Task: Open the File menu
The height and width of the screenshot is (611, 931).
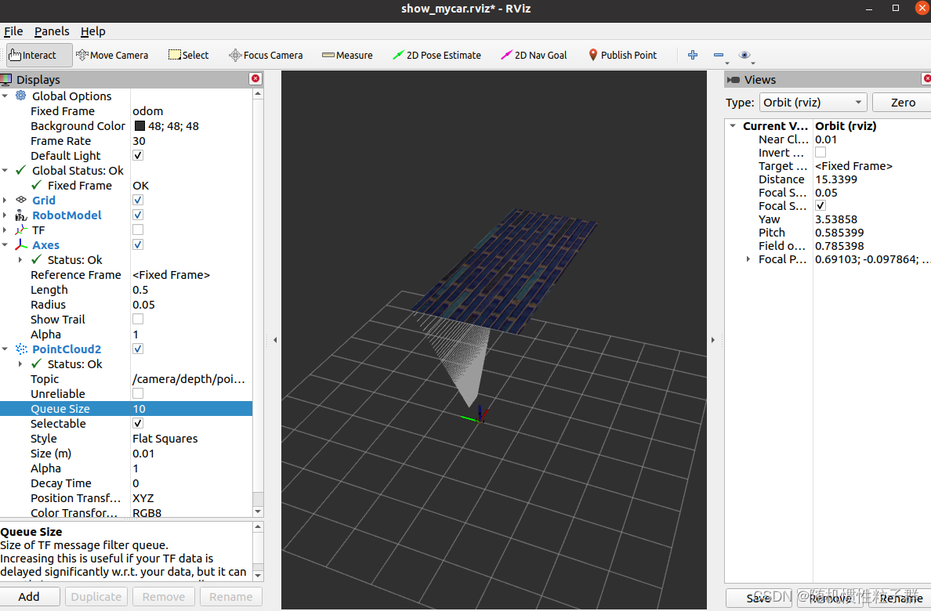Action: [x=13, y=31]
